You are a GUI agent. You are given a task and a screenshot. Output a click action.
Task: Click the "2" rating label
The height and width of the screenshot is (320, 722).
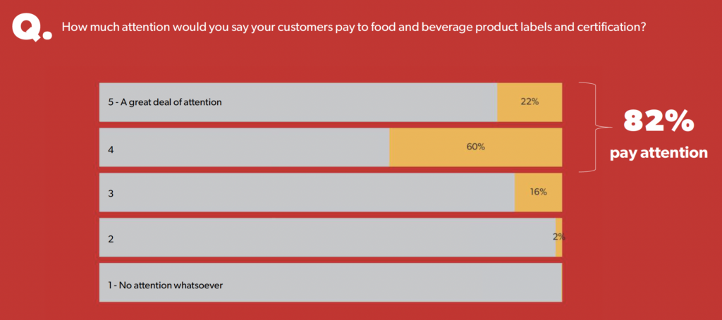111,239
